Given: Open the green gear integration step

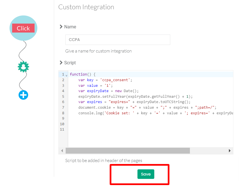Looking at the screenshot, I should (x=23, y=67).
